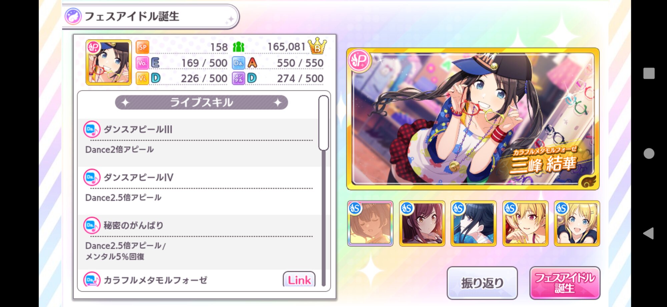The height and width of the screenshot is (307, 667).
Task: Open the large 三峰結華 produce card image
Action: pyautogui.click(x=473, y=119)
